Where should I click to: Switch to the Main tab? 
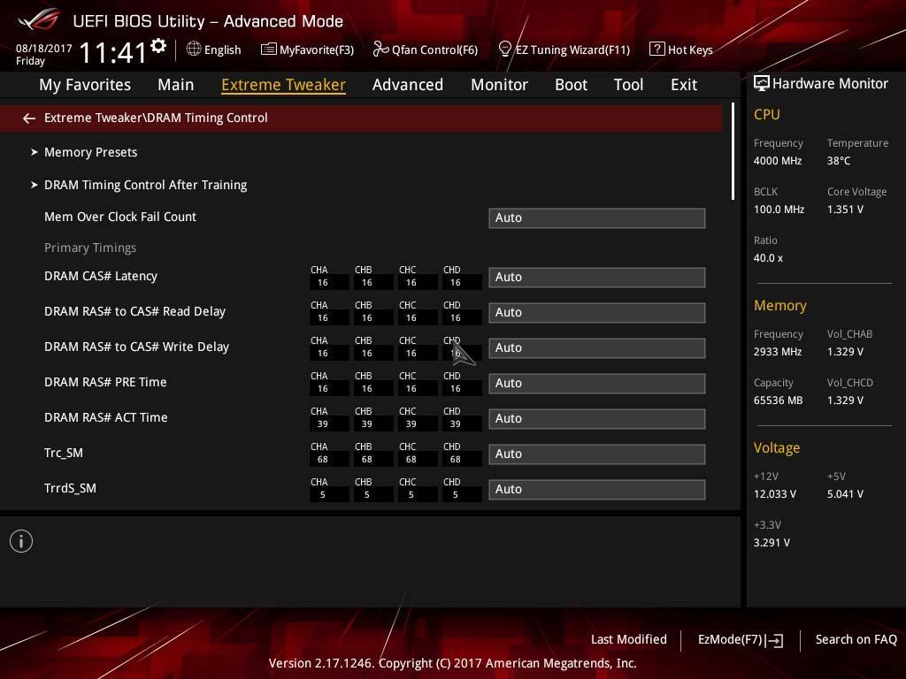click(x=176, y=85)
